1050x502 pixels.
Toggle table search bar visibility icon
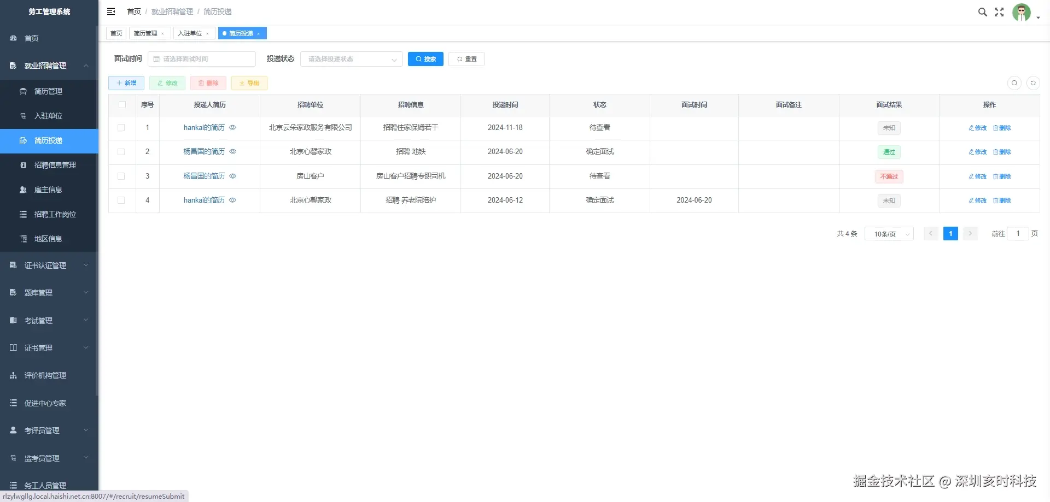1014,83
